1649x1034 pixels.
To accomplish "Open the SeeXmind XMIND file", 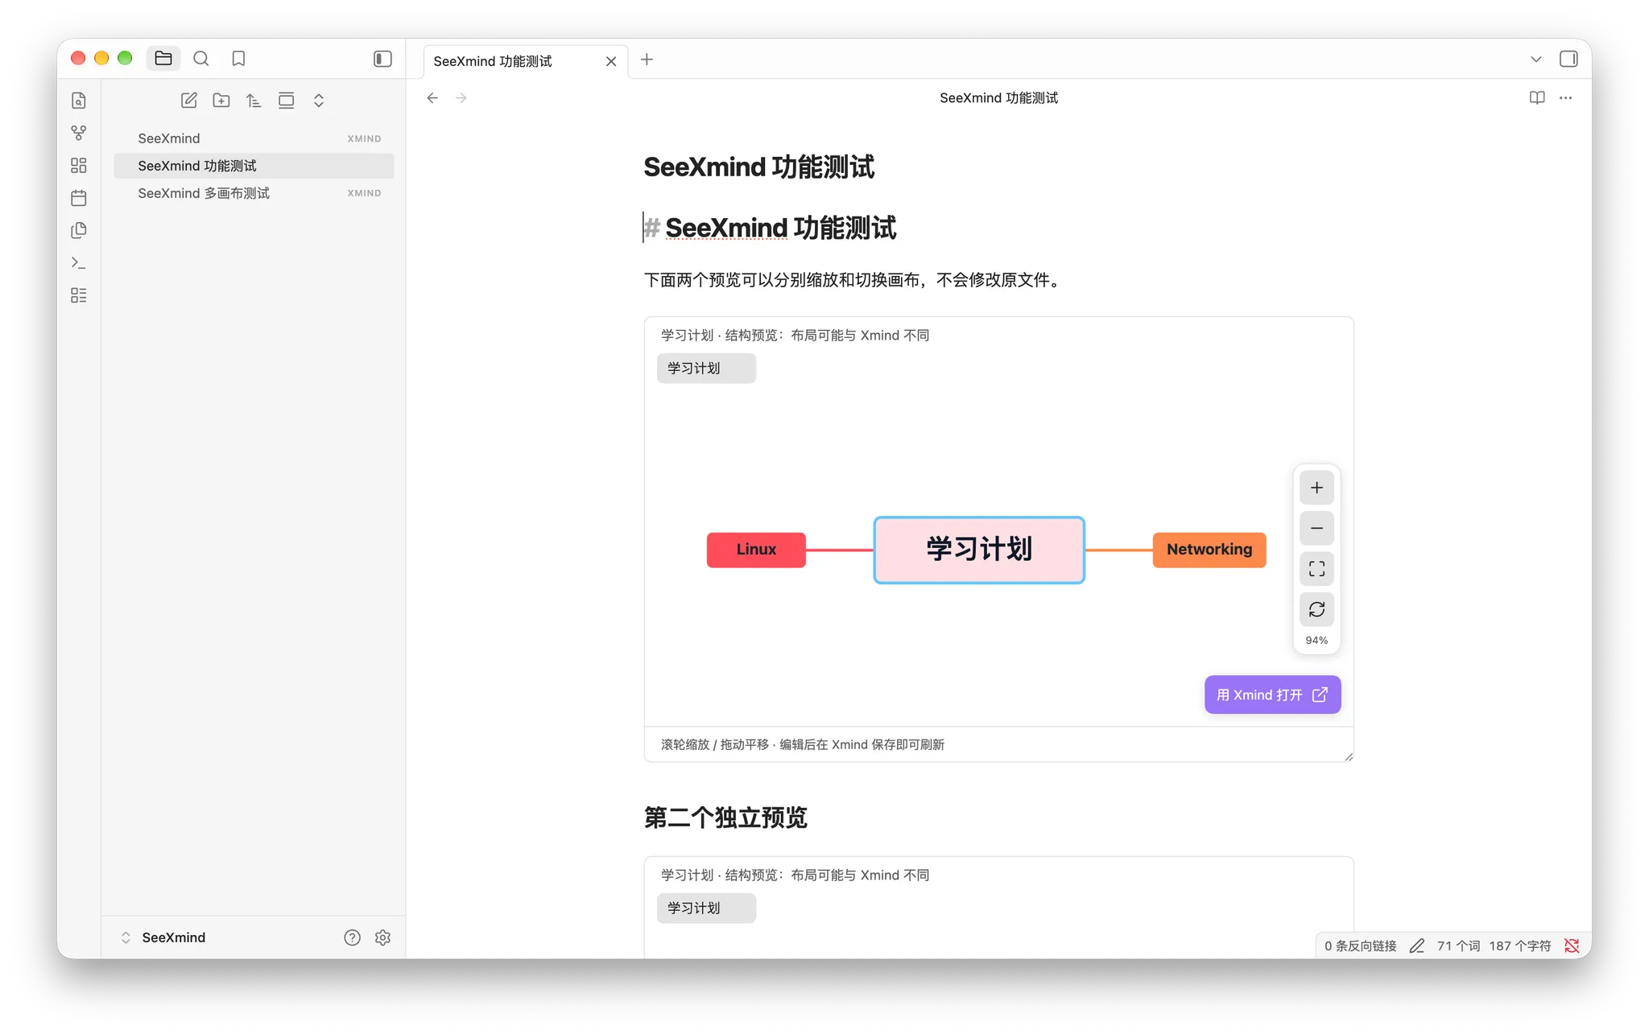I will [x=254, y=138].
